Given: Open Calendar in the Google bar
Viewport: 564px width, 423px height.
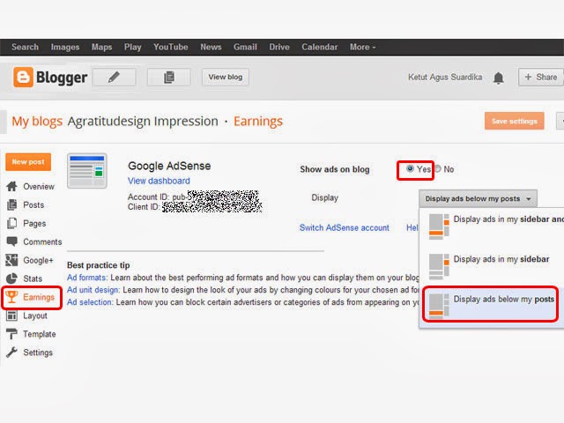Looking at the screenshot, I should click(319, 47).
